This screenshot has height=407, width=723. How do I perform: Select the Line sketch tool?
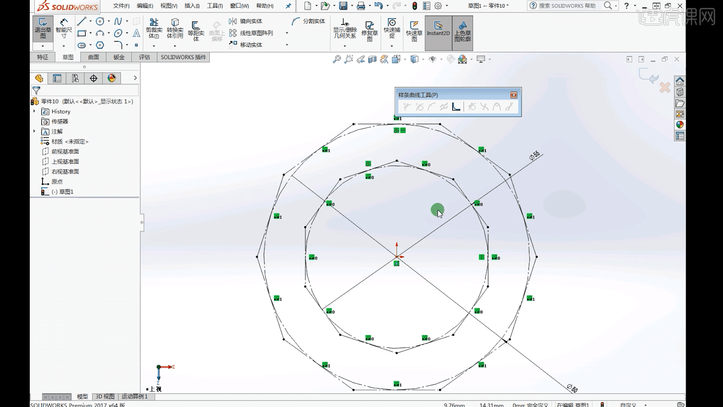[82, 21]
